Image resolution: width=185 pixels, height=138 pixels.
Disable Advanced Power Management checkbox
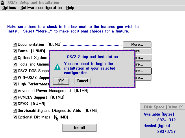click(x=15, y=91)
